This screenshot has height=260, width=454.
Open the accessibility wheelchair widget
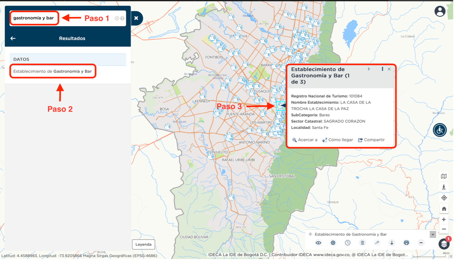point(440,130)
